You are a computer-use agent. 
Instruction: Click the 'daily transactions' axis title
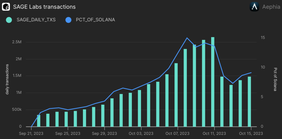point(7,80)
